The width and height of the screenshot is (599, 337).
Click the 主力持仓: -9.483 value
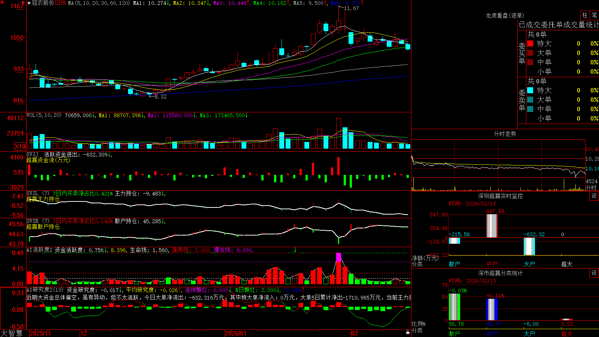140,194
